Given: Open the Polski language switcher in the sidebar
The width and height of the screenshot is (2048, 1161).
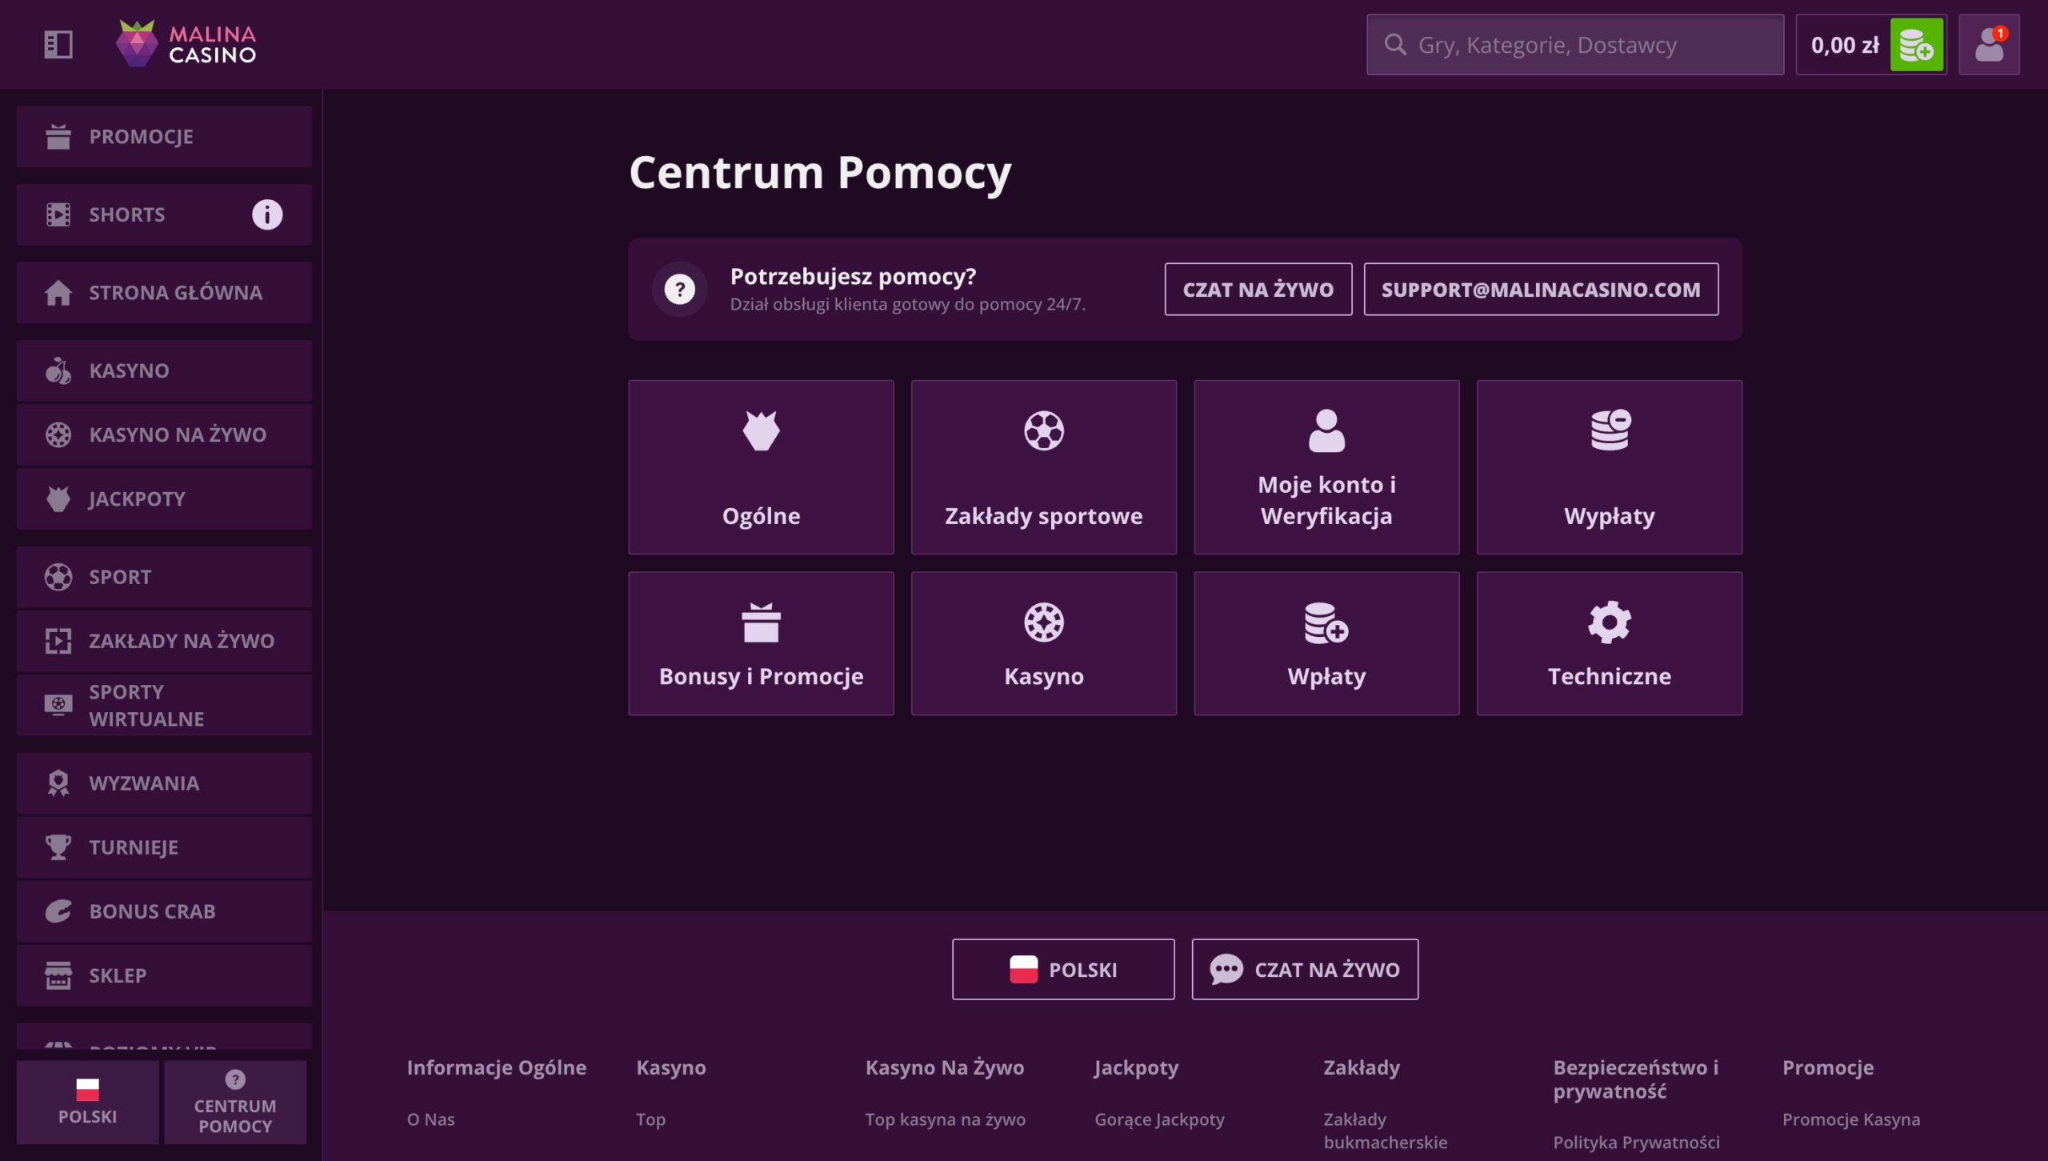Looking at the screenshot, I should coord(87,1102).
